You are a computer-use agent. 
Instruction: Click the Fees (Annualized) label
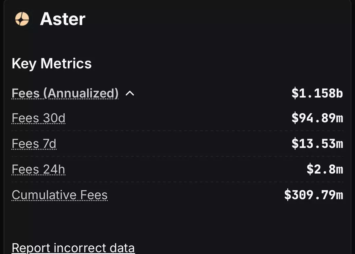click(65, 94)
